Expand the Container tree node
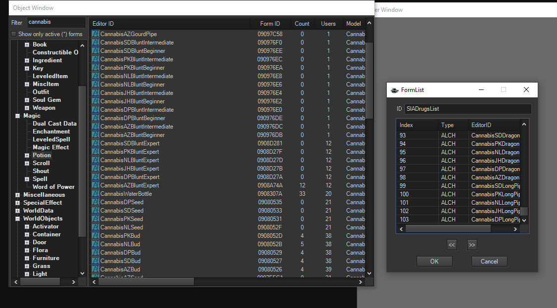 27,234
